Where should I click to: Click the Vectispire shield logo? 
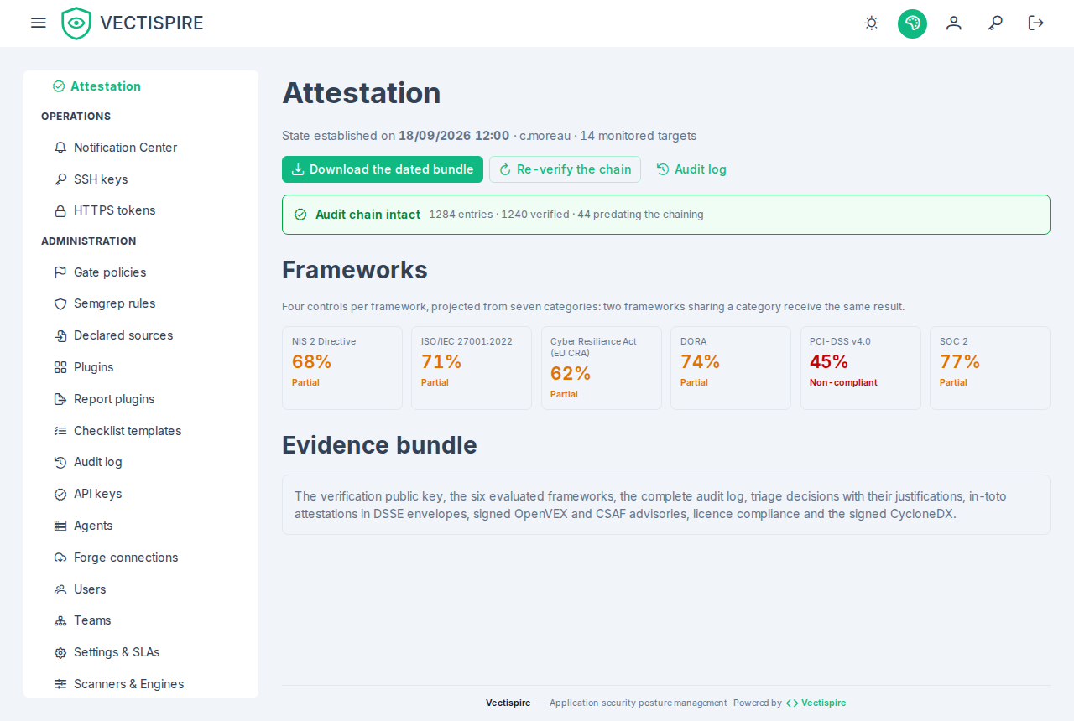pos(76,23)
